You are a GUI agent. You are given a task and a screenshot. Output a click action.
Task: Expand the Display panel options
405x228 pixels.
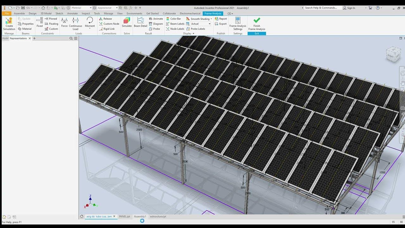(194, 33)
